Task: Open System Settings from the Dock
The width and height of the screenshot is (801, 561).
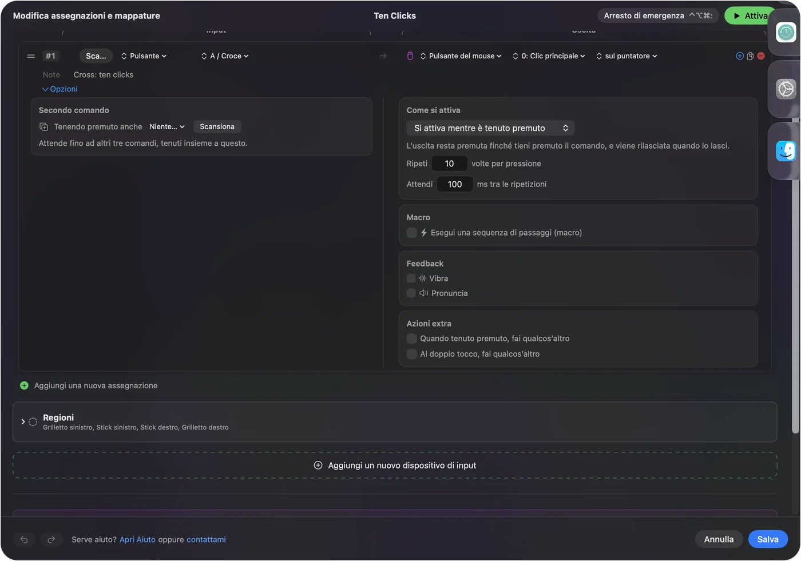Action: tap(786, 89)
